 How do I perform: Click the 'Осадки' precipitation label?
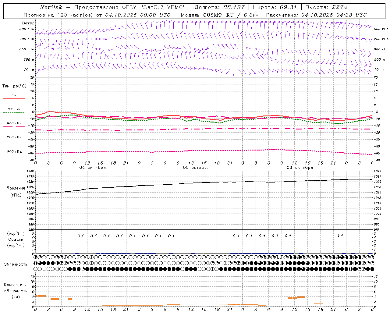click(16, 239)
